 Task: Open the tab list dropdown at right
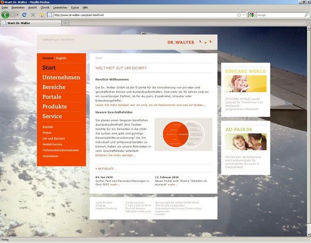pyautogui.click(x=309, y=23)
